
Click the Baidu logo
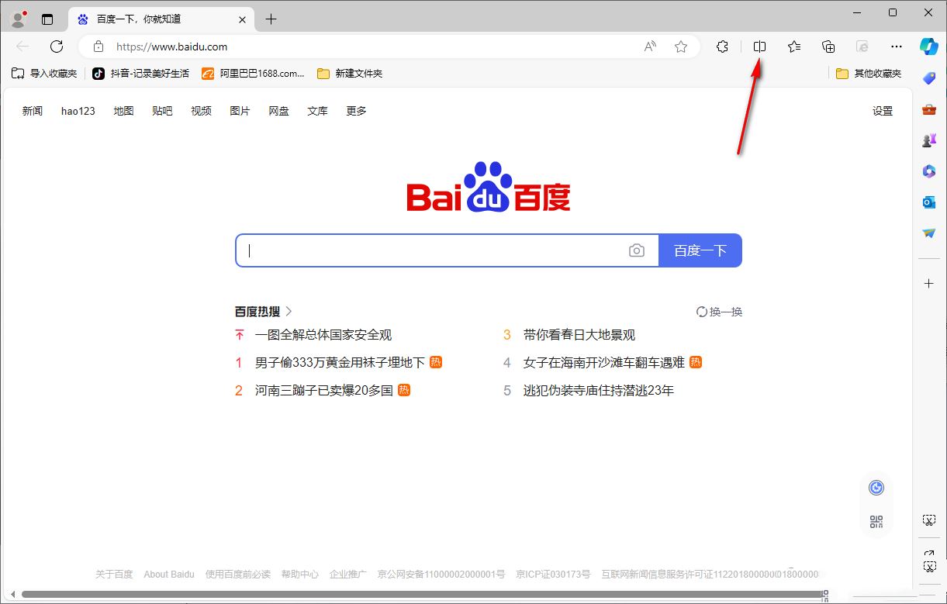point(489,187)
